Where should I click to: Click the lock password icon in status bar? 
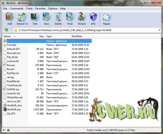click(x=8, y=130)
